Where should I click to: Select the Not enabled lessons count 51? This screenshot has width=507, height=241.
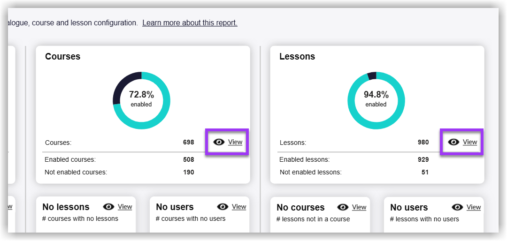[x=425, y=172]
